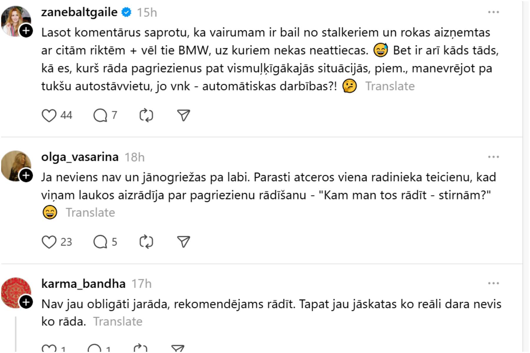Open replies to olga_vasarina's comment
This screenshot has width=530, height=353.
100,242
